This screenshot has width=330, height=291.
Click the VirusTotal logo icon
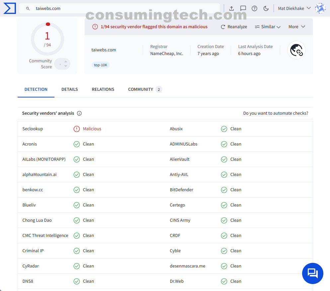click(x=9, y=8)
